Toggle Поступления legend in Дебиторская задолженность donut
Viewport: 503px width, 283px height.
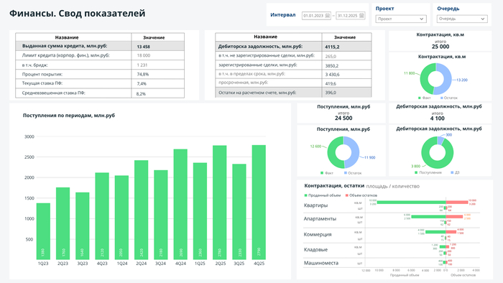[428, 172]
